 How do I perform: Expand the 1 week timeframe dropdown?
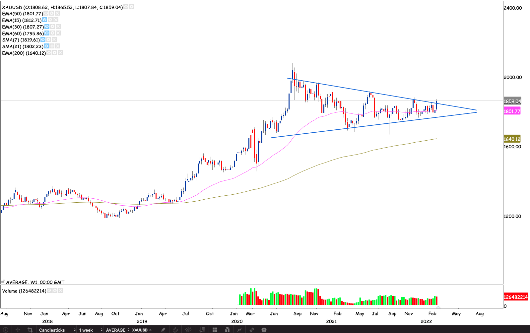point(90,330)
